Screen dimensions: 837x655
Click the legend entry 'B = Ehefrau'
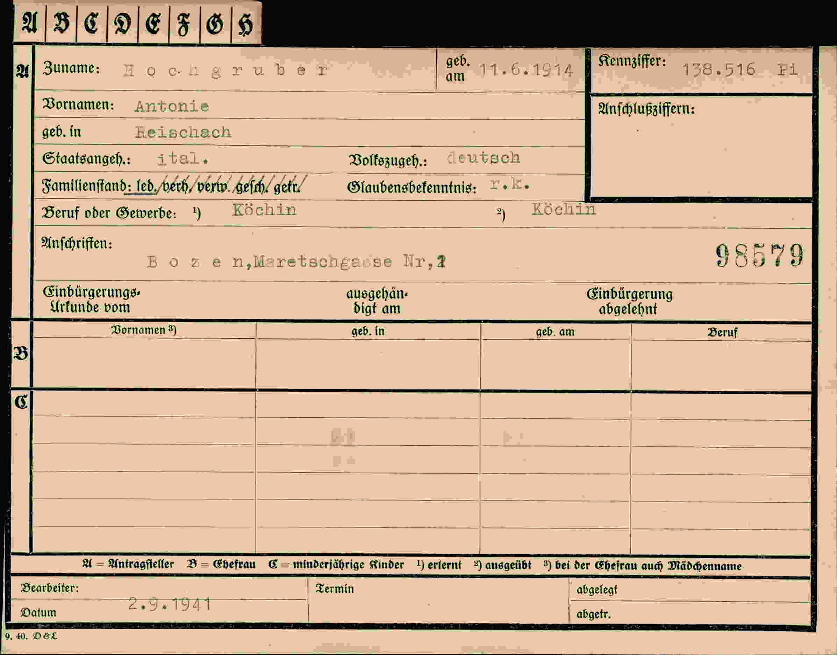[x=221, y=564]
